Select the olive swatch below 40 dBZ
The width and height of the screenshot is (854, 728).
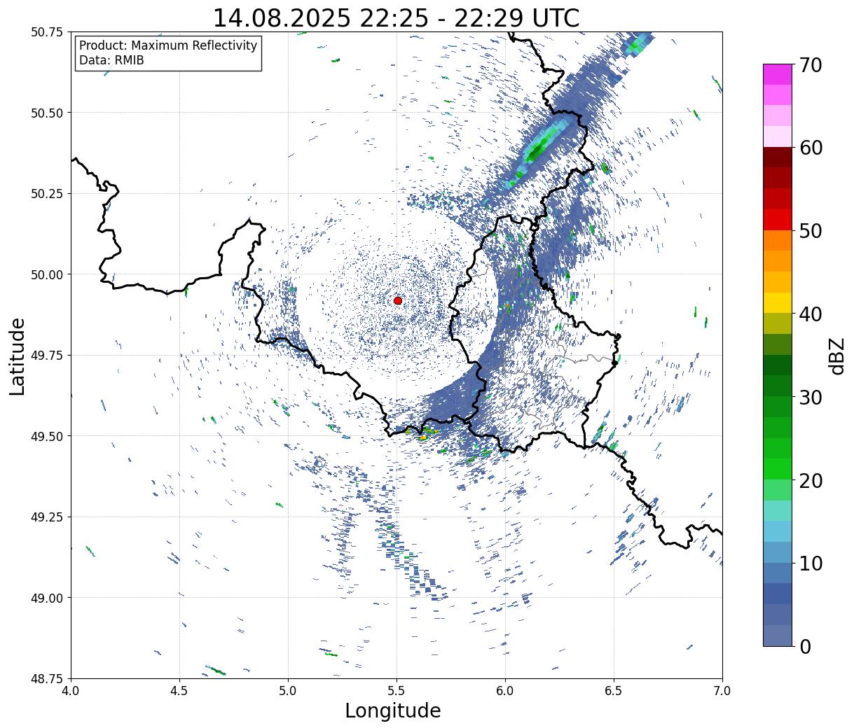(x=778, y=324)
